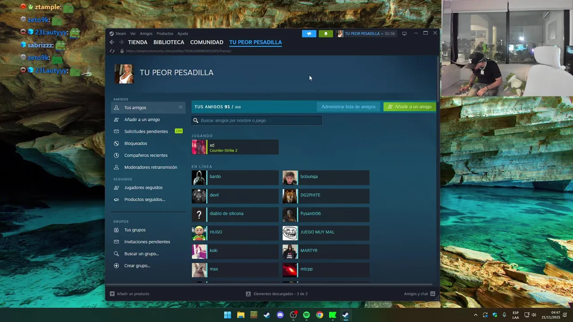
Task: Open Solicitudes pendientes in the sidebar
Action: (148, 131)
